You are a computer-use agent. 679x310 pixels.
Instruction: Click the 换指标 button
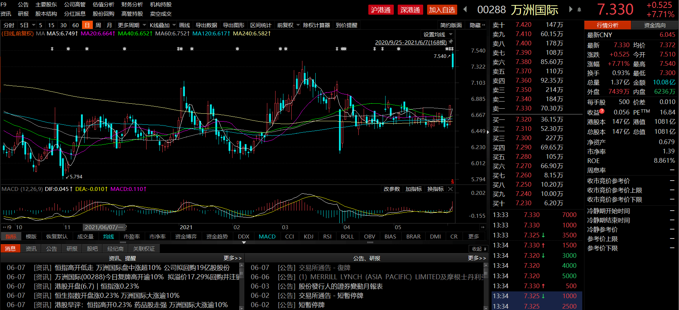[x=435, y=189]
